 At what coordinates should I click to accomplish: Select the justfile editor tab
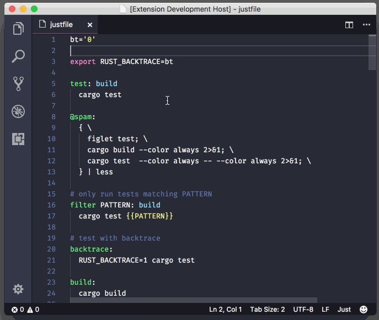click(65, 24)
